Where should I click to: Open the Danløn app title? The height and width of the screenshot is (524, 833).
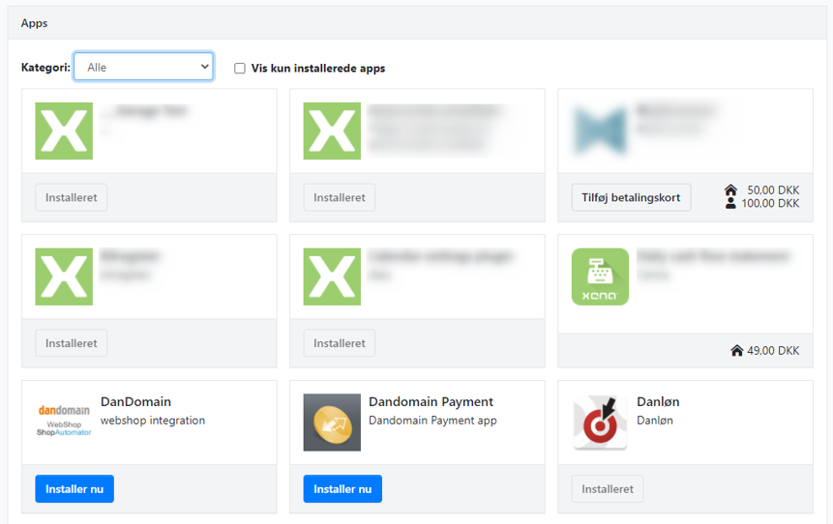pos(658,402)
